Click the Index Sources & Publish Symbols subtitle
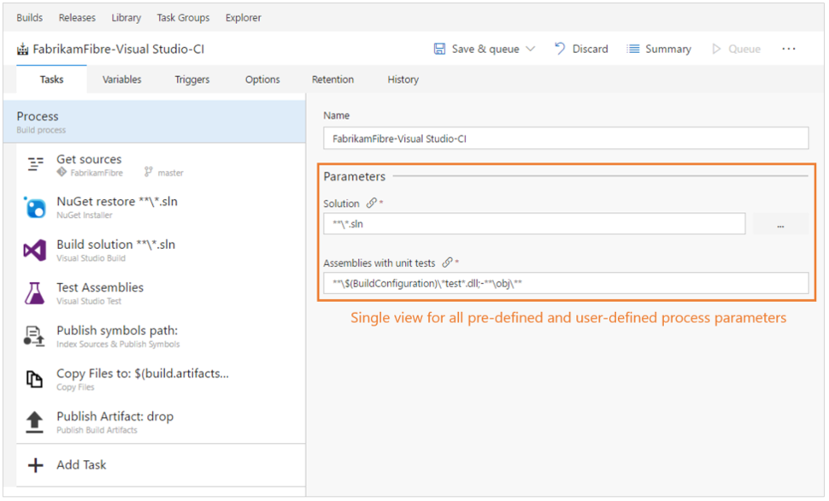The image size is (829, 501). [118, 345]
